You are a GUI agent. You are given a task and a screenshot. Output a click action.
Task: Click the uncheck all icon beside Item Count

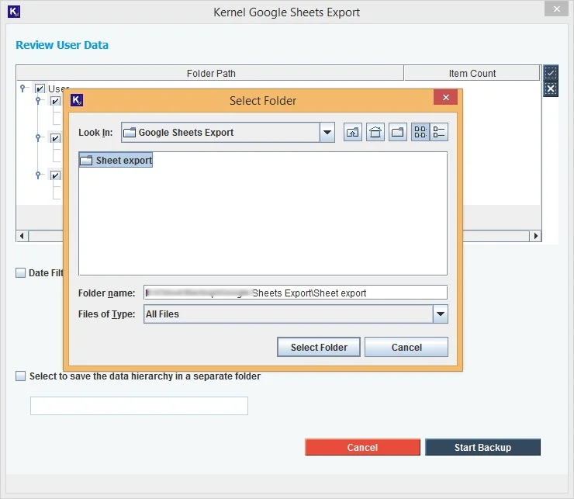(x=551, y=88)
